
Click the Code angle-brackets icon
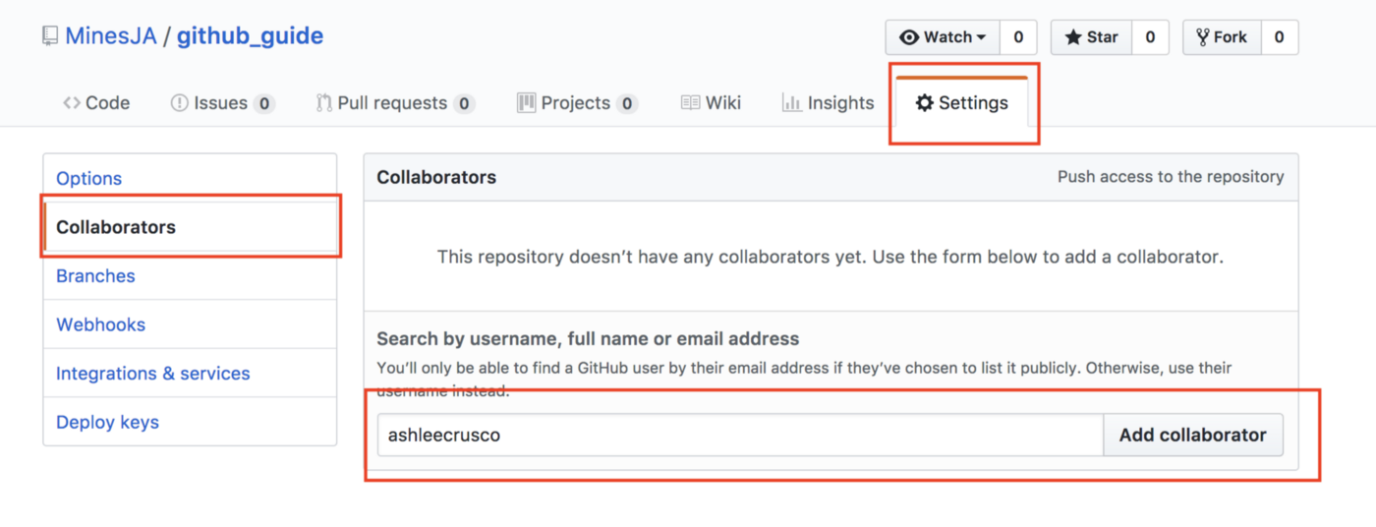72,102
